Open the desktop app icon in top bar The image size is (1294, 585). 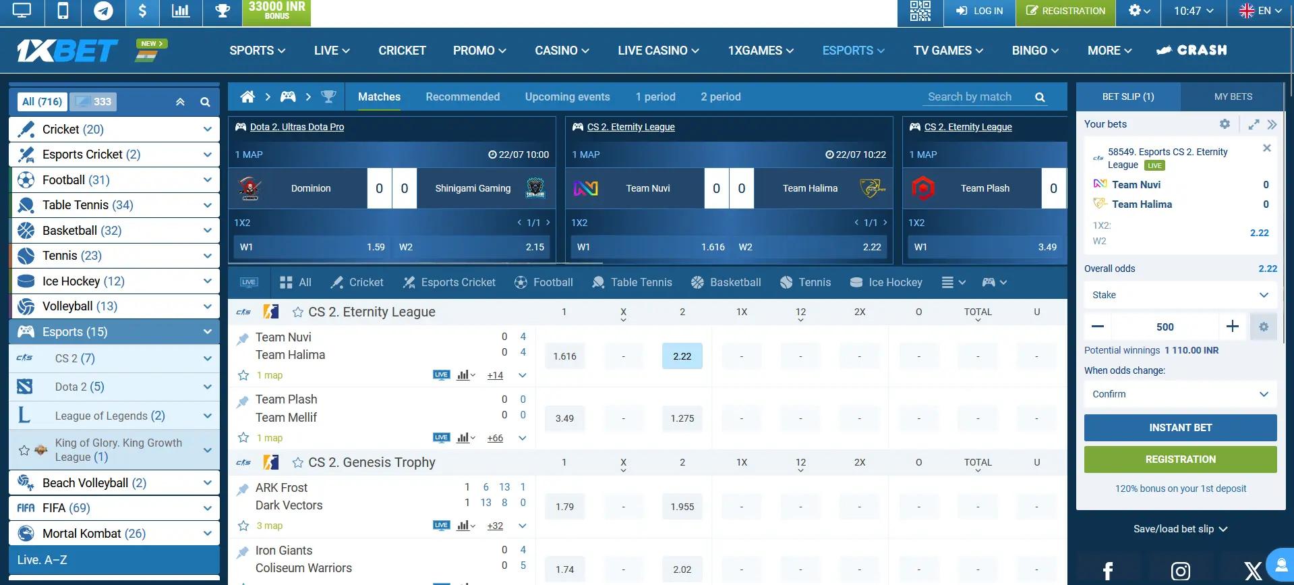coord(22,11)
